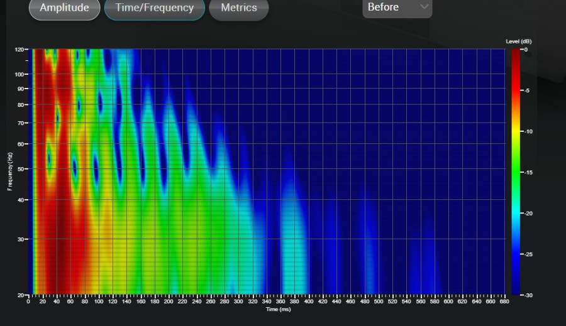Image resolution: width=566 pixels, height=326 pixels.
Task: Click the -30 dB bottom of level scale
Action: [528, 295]
